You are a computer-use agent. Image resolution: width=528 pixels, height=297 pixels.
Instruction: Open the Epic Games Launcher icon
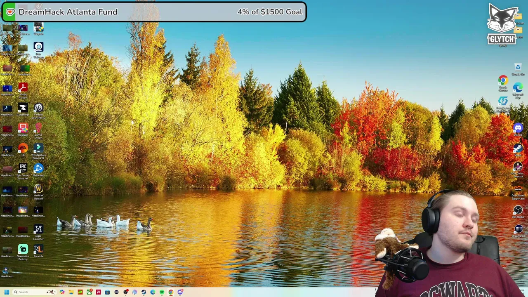(23, 171)
